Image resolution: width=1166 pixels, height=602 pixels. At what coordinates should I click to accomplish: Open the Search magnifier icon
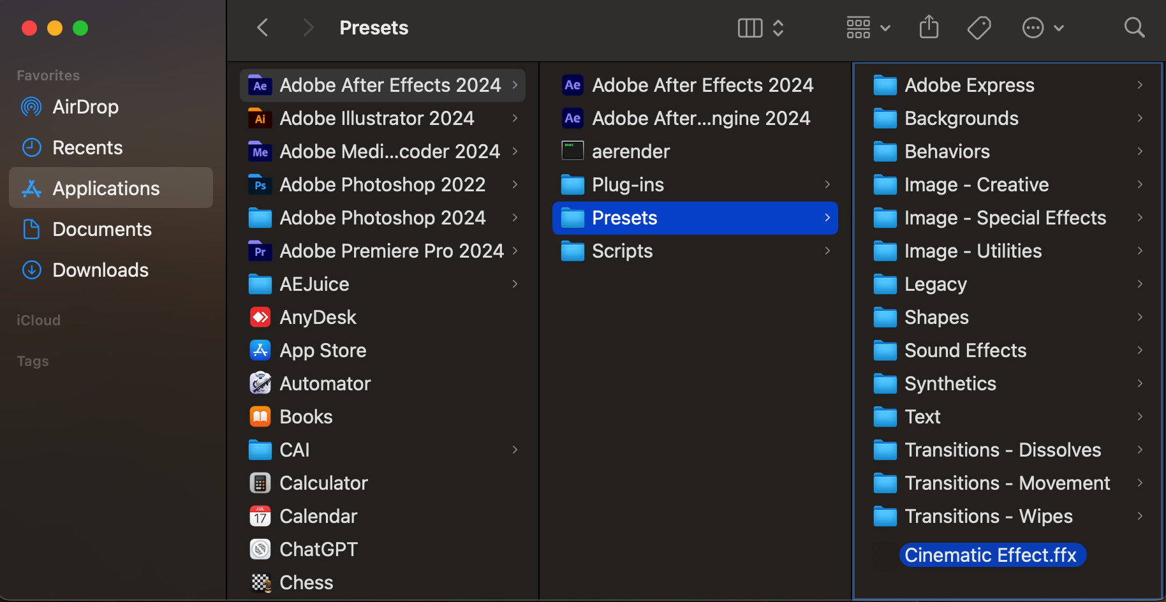[1133, 27]
